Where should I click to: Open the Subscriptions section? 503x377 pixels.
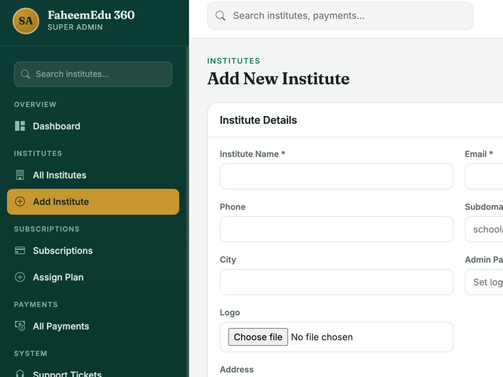[93, 250]
